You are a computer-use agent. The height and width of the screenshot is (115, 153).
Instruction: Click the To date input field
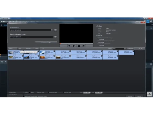(98, 93)
